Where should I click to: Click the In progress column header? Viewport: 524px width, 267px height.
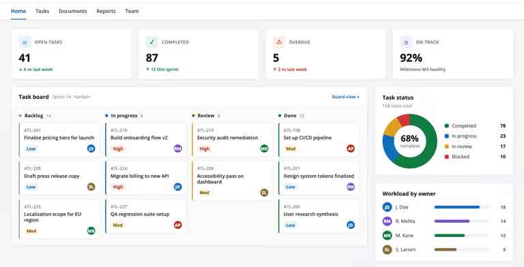pos(124,116)
